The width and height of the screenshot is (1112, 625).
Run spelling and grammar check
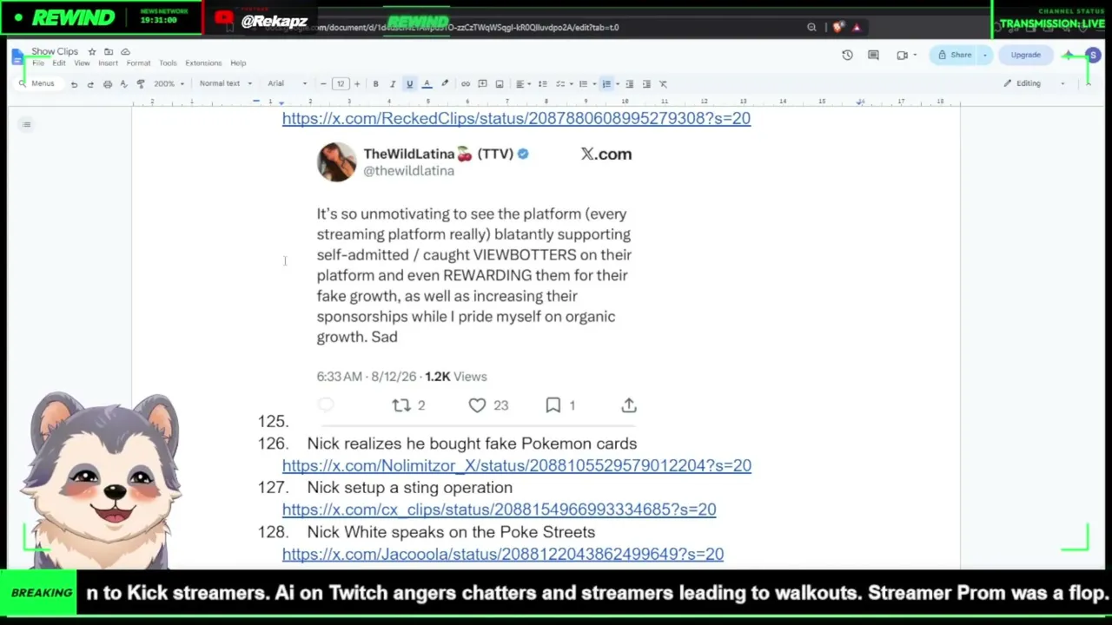pos(123,84)
